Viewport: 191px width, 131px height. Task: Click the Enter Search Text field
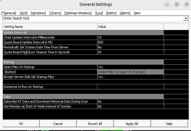click(93, 18)
